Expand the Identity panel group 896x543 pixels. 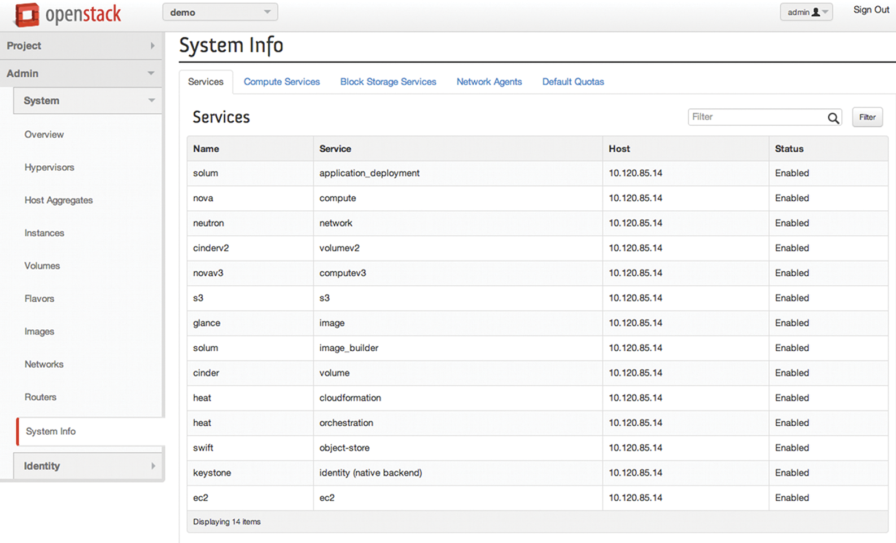click(88, 466)
